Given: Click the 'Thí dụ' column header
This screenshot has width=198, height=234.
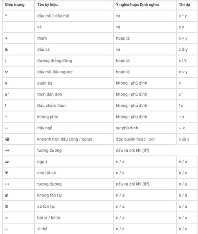Looking at the screenshot, I should pyautogui.click(x=184, y=5).
